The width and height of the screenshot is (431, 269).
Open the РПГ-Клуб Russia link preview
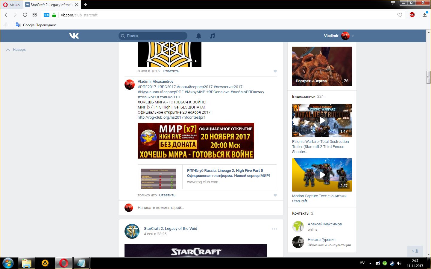pyautogui.click(x=207, y=177)
